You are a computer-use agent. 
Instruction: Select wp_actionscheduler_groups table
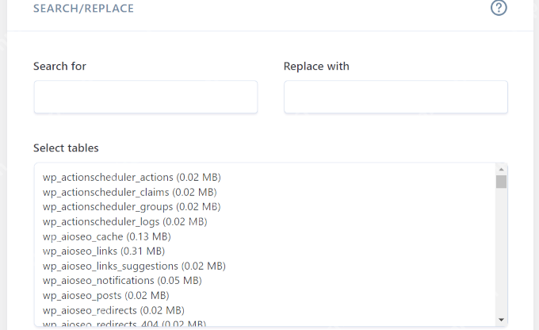pyautogui.click(x=132, y=207)
